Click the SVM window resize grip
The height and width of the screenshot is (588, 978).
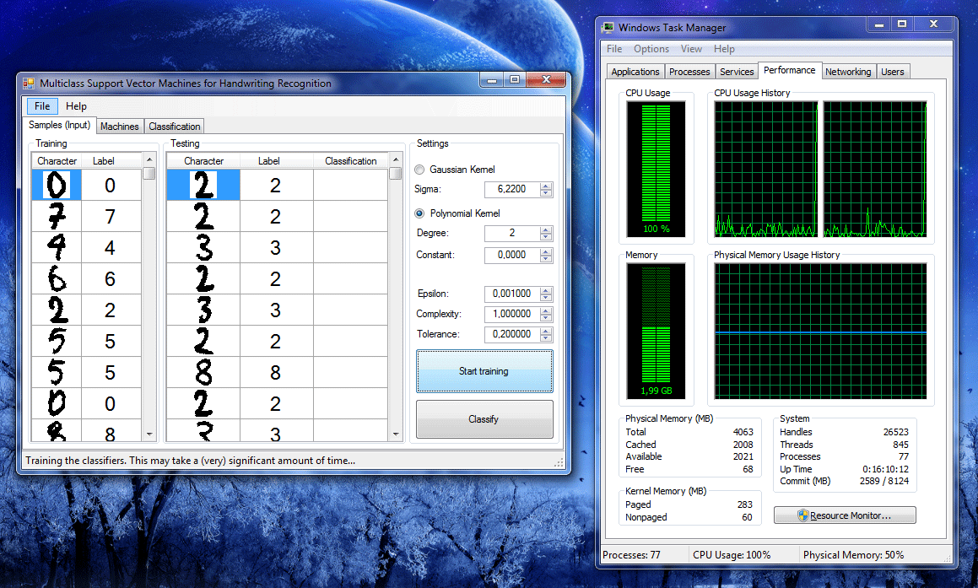(x=559, y=462)
